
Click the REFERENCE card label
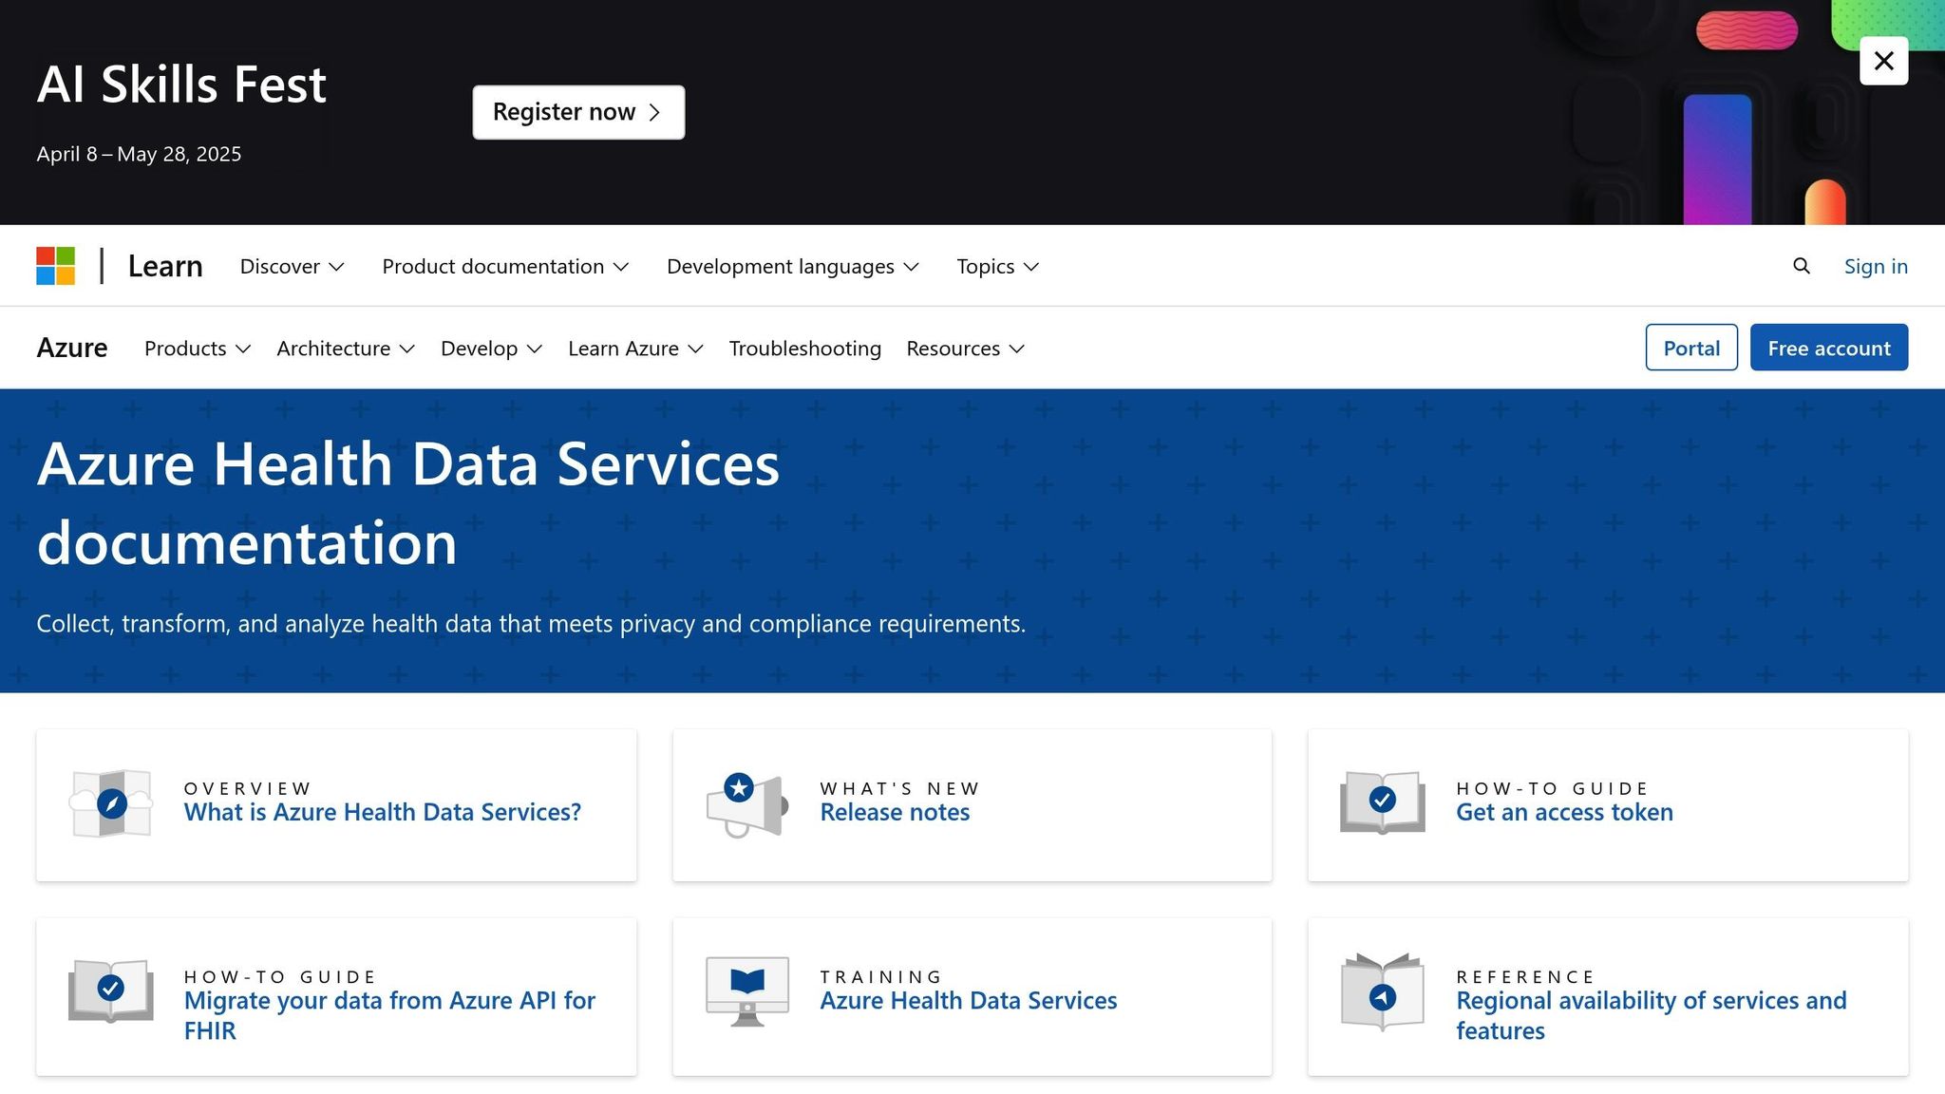[1525, 976]
